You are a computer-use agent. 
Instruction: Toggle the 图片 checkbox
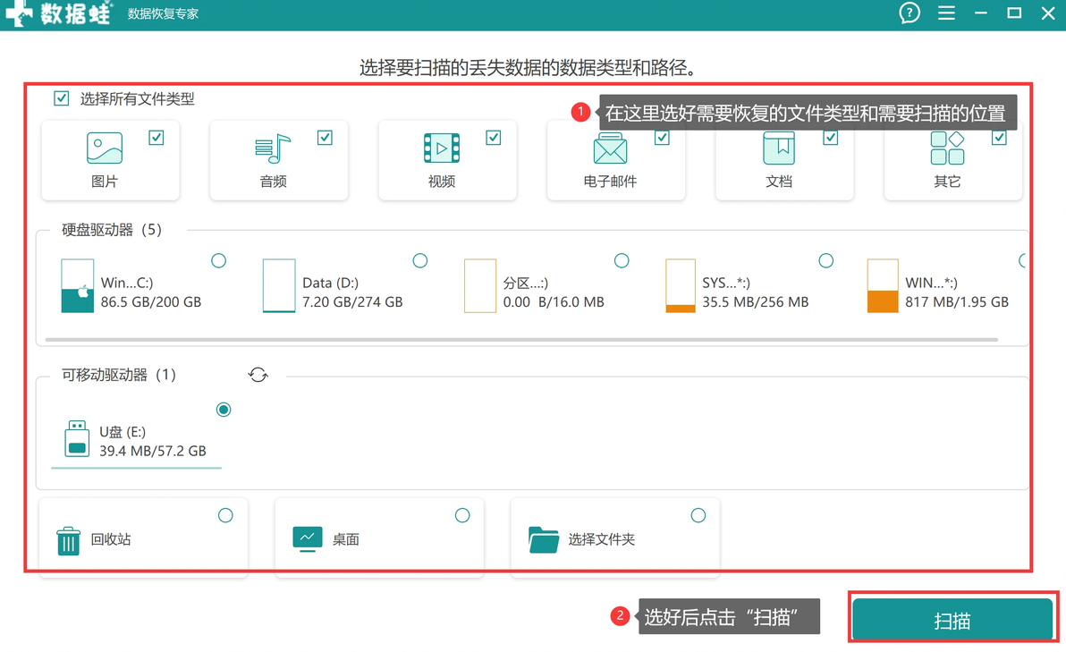click(x=157, y=138)
